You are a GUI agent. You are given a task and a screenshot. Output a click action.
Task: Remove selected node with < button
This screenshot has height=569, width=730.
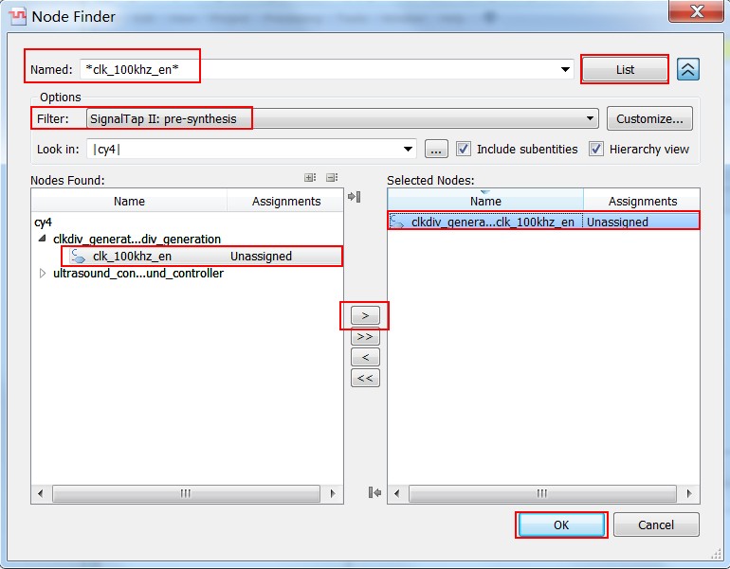(365, 357)
